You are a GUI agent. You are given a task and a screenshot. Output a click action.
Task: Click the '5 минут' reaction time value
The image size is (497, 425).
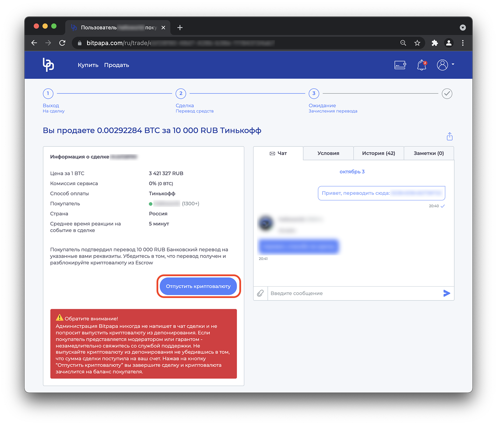point(159,224)
